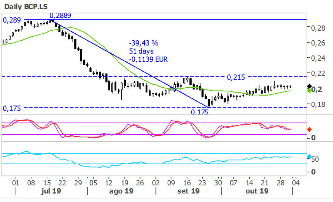
Task: Click the 16 date tick in September
Action: click(x=187, y=183)
